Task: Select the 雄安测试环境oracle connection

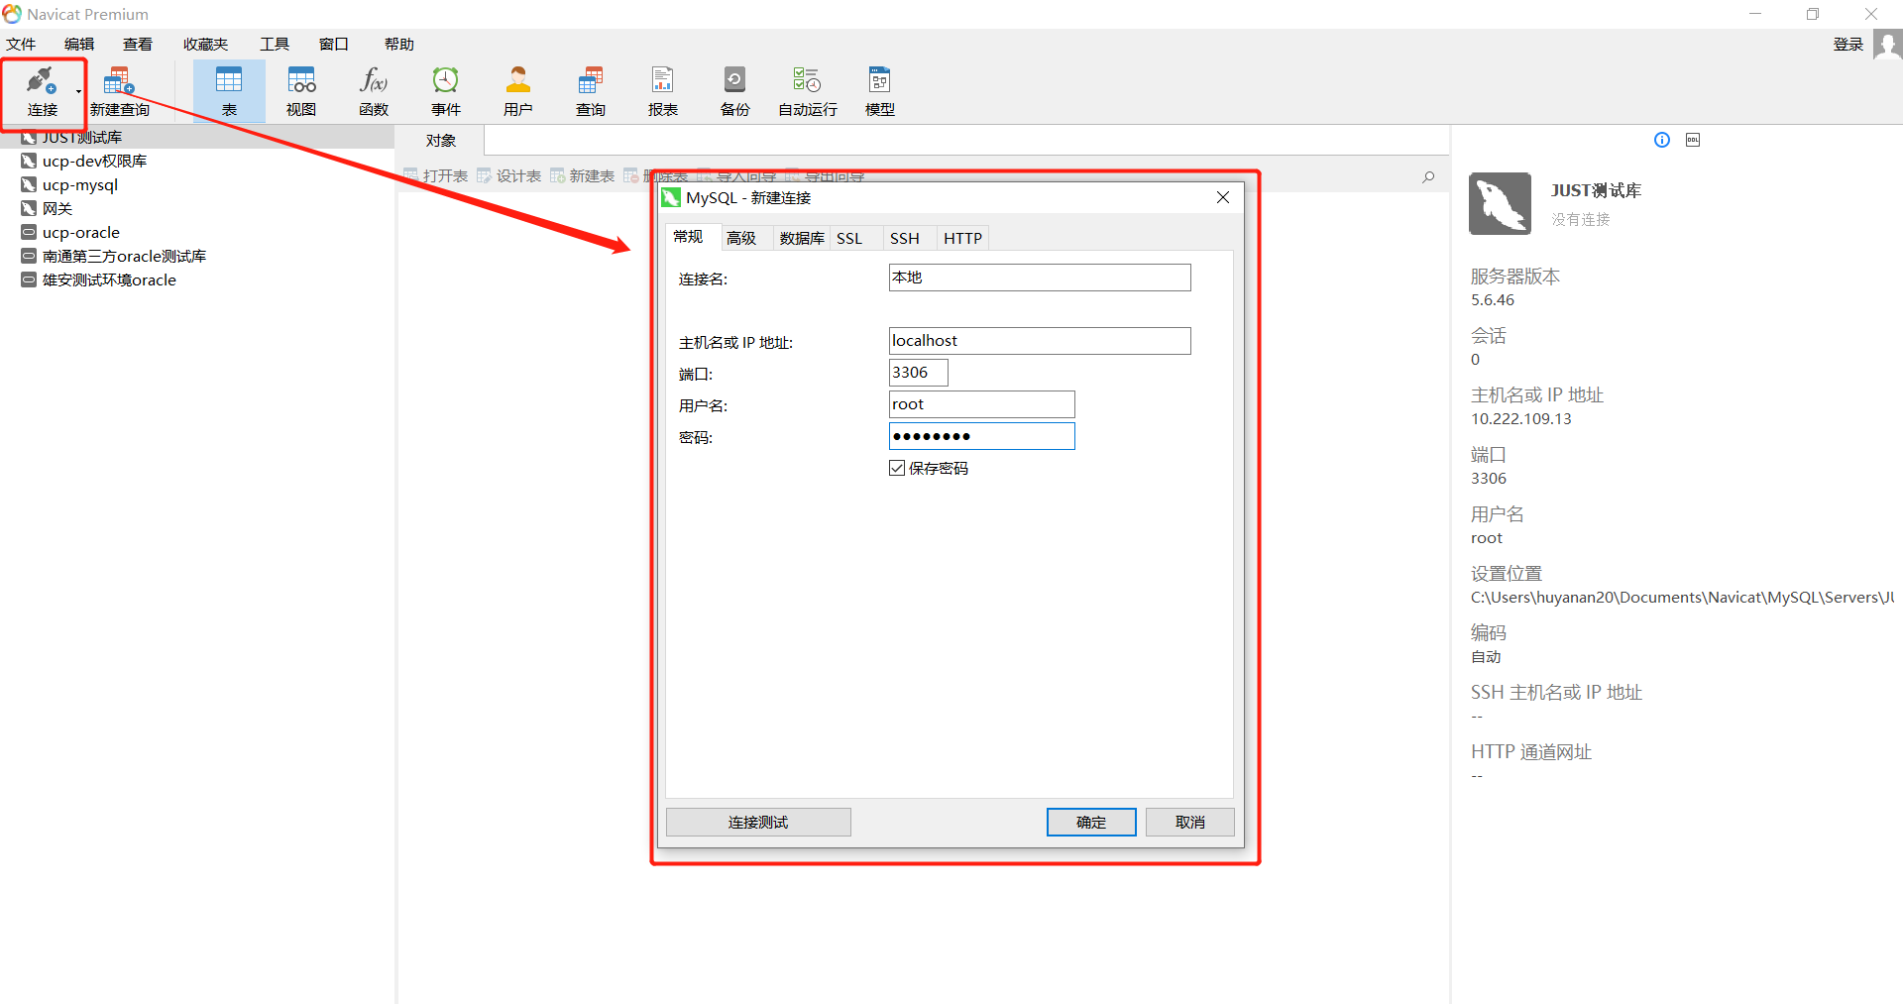Action: 109,279
